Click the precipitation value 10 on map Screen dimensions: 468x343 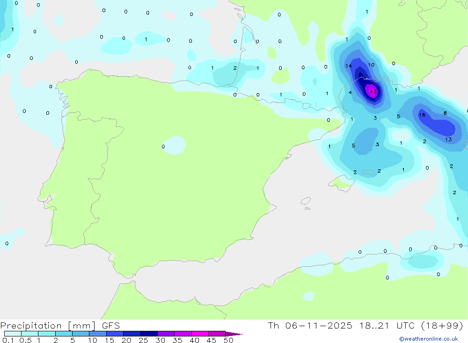tap(371, 65)
